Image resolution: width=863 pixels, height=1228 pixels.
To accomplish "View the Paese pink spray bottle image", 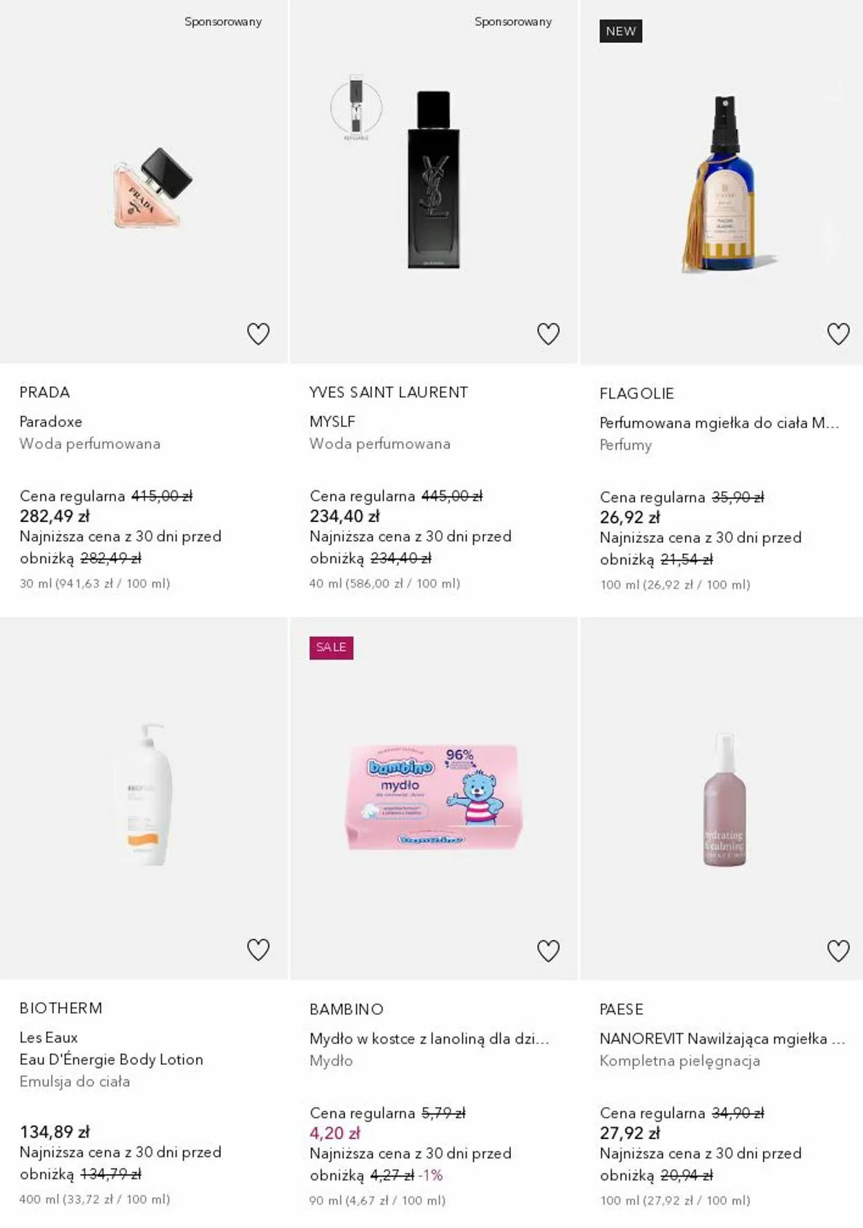I will point(724,800).
